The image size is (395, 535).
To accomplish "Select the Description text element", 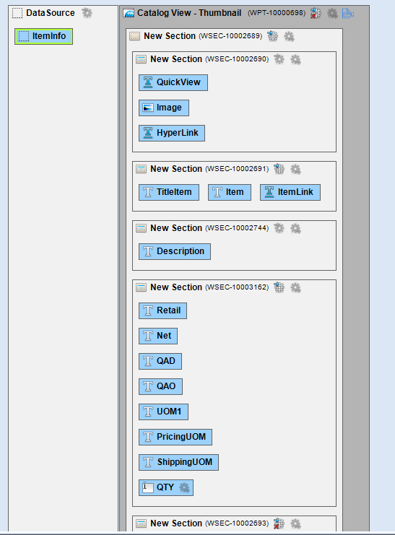I will [x=175, y=251].
